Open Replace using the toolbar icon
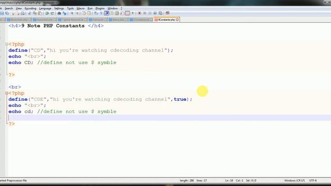 tap(64, 13)
